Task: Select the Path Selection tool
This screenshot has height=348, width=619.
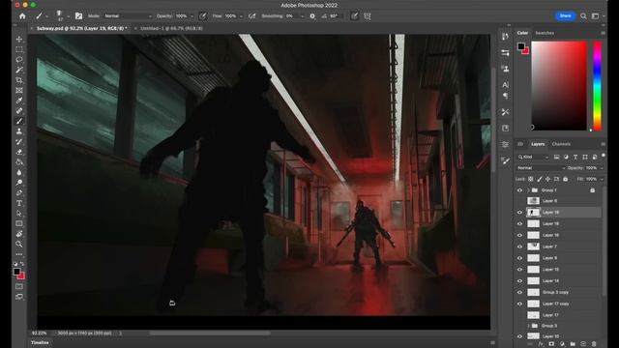Action: [19, 214]
